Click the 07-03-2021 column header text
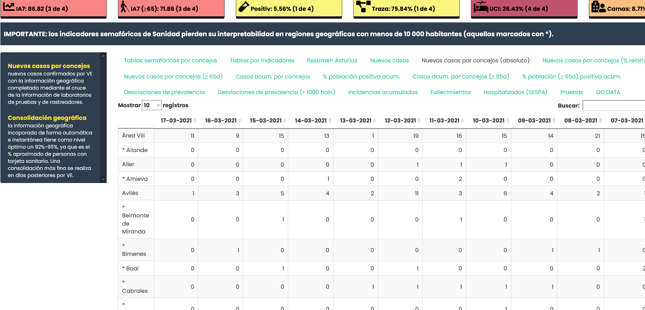The image size is (645, 310). point(627,121)
